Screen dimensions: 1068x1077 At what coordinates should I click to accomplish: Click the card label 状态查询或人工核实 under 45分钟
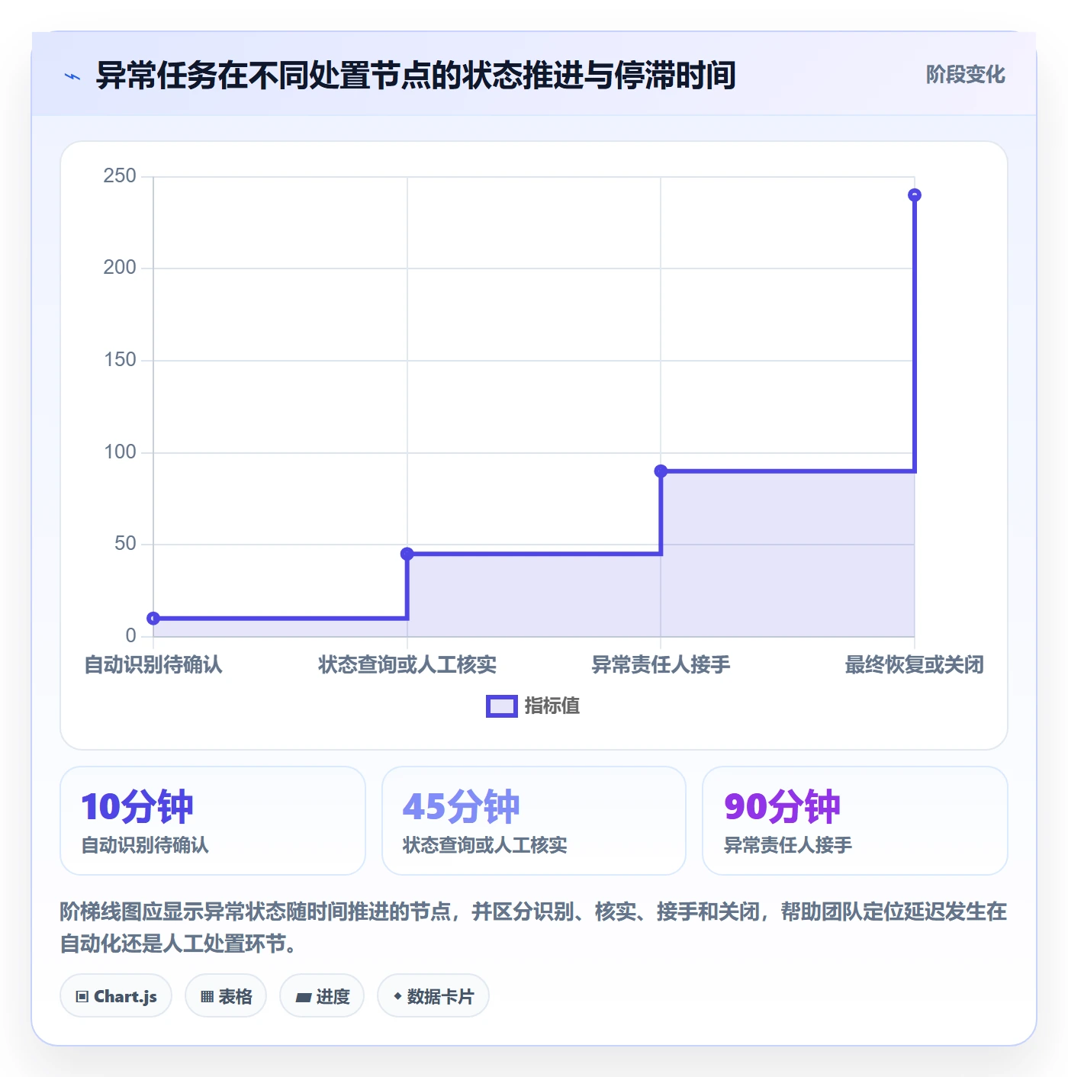tap(485, 845)
